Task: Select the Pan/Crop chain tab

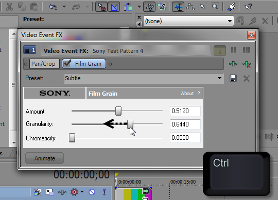Action: (x=43, y=64)
